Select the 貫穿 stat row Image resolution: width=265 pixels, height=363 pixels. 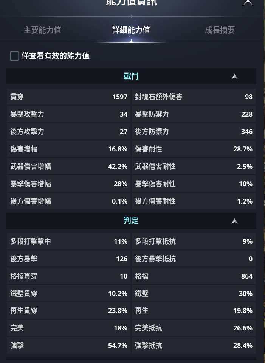tap(68, 97)
